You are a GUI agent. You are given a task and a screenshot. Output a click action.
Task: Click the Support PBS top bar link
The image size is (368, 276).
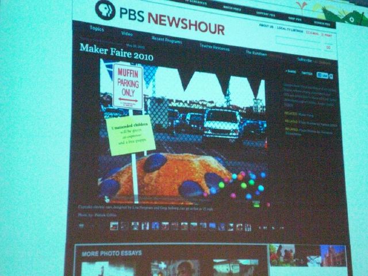[x=266, y=14]
